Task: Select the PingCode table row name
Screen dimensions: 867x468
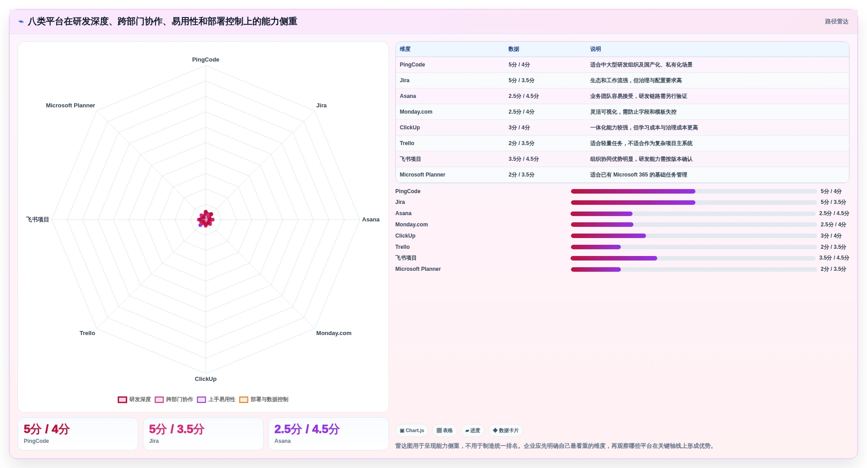Action: [x=412, y=65]
